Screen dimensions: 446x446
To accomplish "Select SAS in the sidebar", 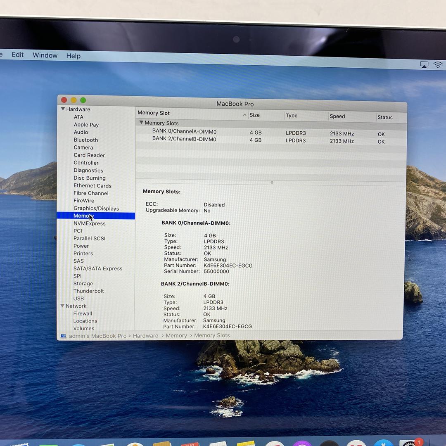I will pos(78,261).
